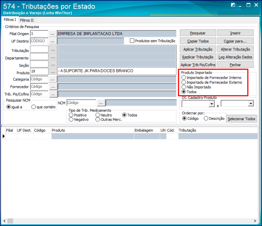262x226 pixels.
Task: Order results by Código
Action: pos(184,118)
